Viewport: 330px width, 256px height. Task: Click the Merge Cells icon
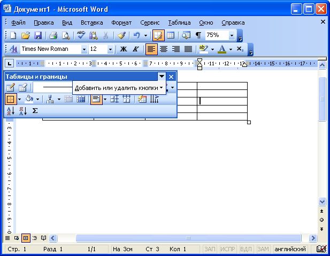click(68, 99)
